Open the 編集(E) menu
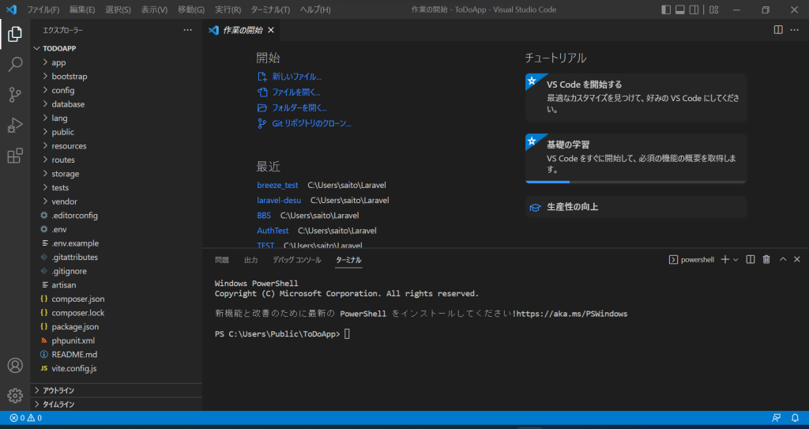This screenshot has height=429, width=809. coord(82,9)
